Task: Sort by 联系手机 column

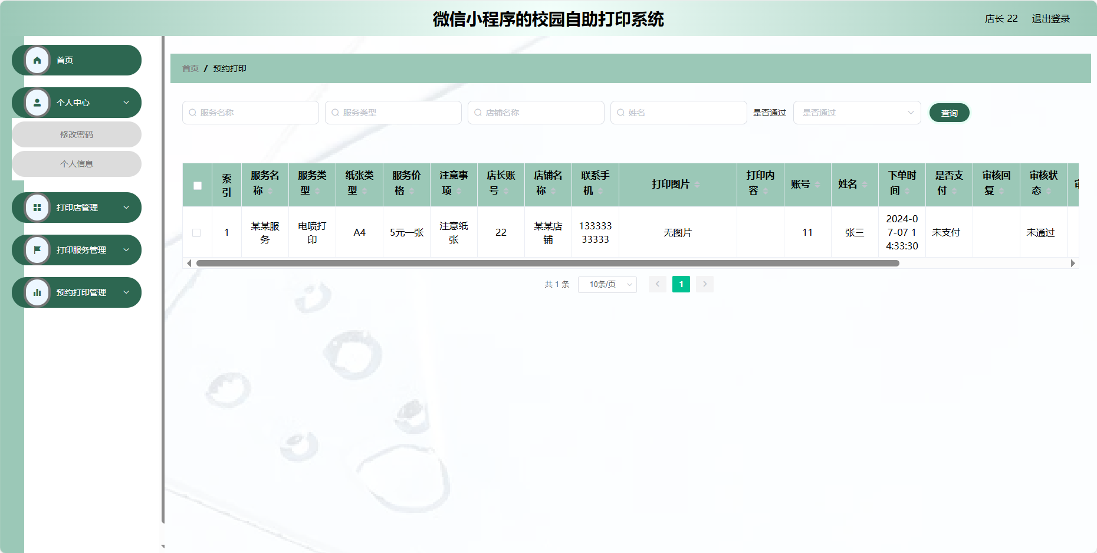Action: click(x=600, y=191)
